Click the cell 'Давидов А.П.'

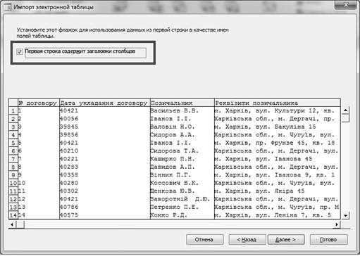click(x=182, y=167)
